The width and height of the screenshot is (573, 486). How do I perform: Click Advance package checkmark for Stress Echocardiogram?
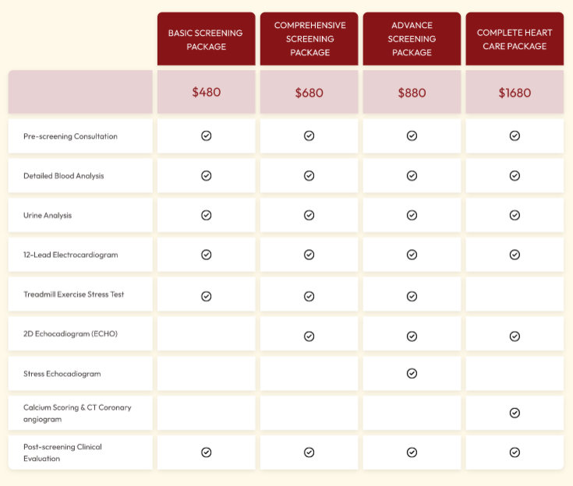[412, 374]
